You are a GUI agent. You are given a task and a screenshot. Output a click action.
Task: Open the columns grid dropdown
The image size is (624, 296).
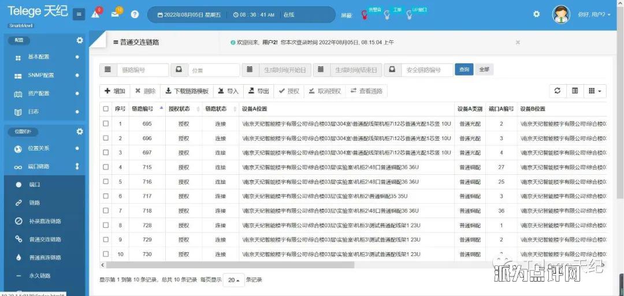595,91
